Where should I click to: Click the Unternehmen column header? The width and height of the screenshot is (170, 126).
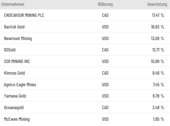(x=13, y=4)
